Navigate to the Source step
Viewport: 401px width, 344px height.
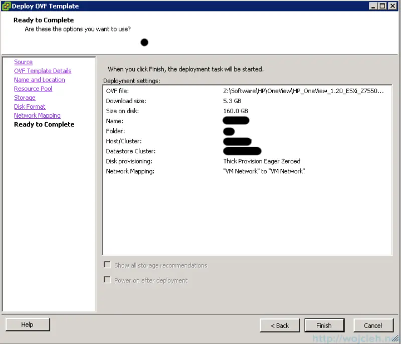pos(23,62)
